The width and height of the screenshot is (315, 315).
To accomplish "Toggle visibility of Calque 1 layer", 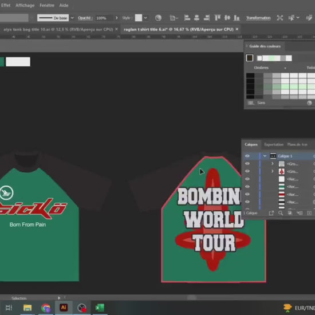I will (247, 156).
